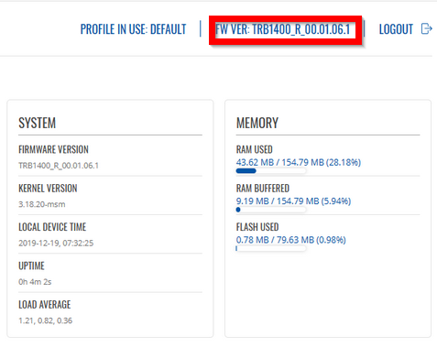This screenshot has height=347, width=437.
Task: Click the LOAD AVERAGE label
Action: tap(45, 305)
